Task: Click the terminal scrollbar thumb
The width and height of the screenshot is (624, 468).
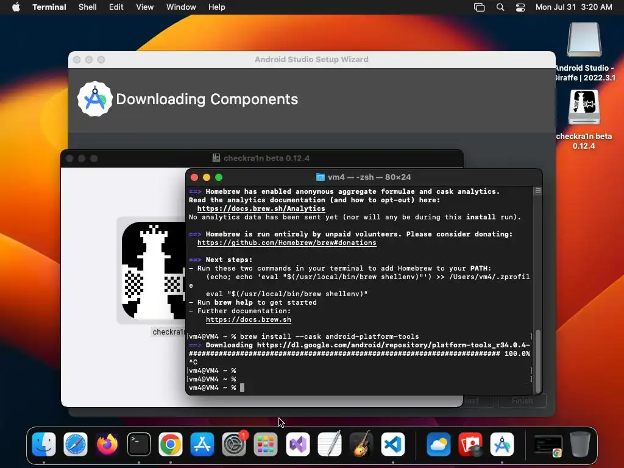Action: [x=538, y=361]
